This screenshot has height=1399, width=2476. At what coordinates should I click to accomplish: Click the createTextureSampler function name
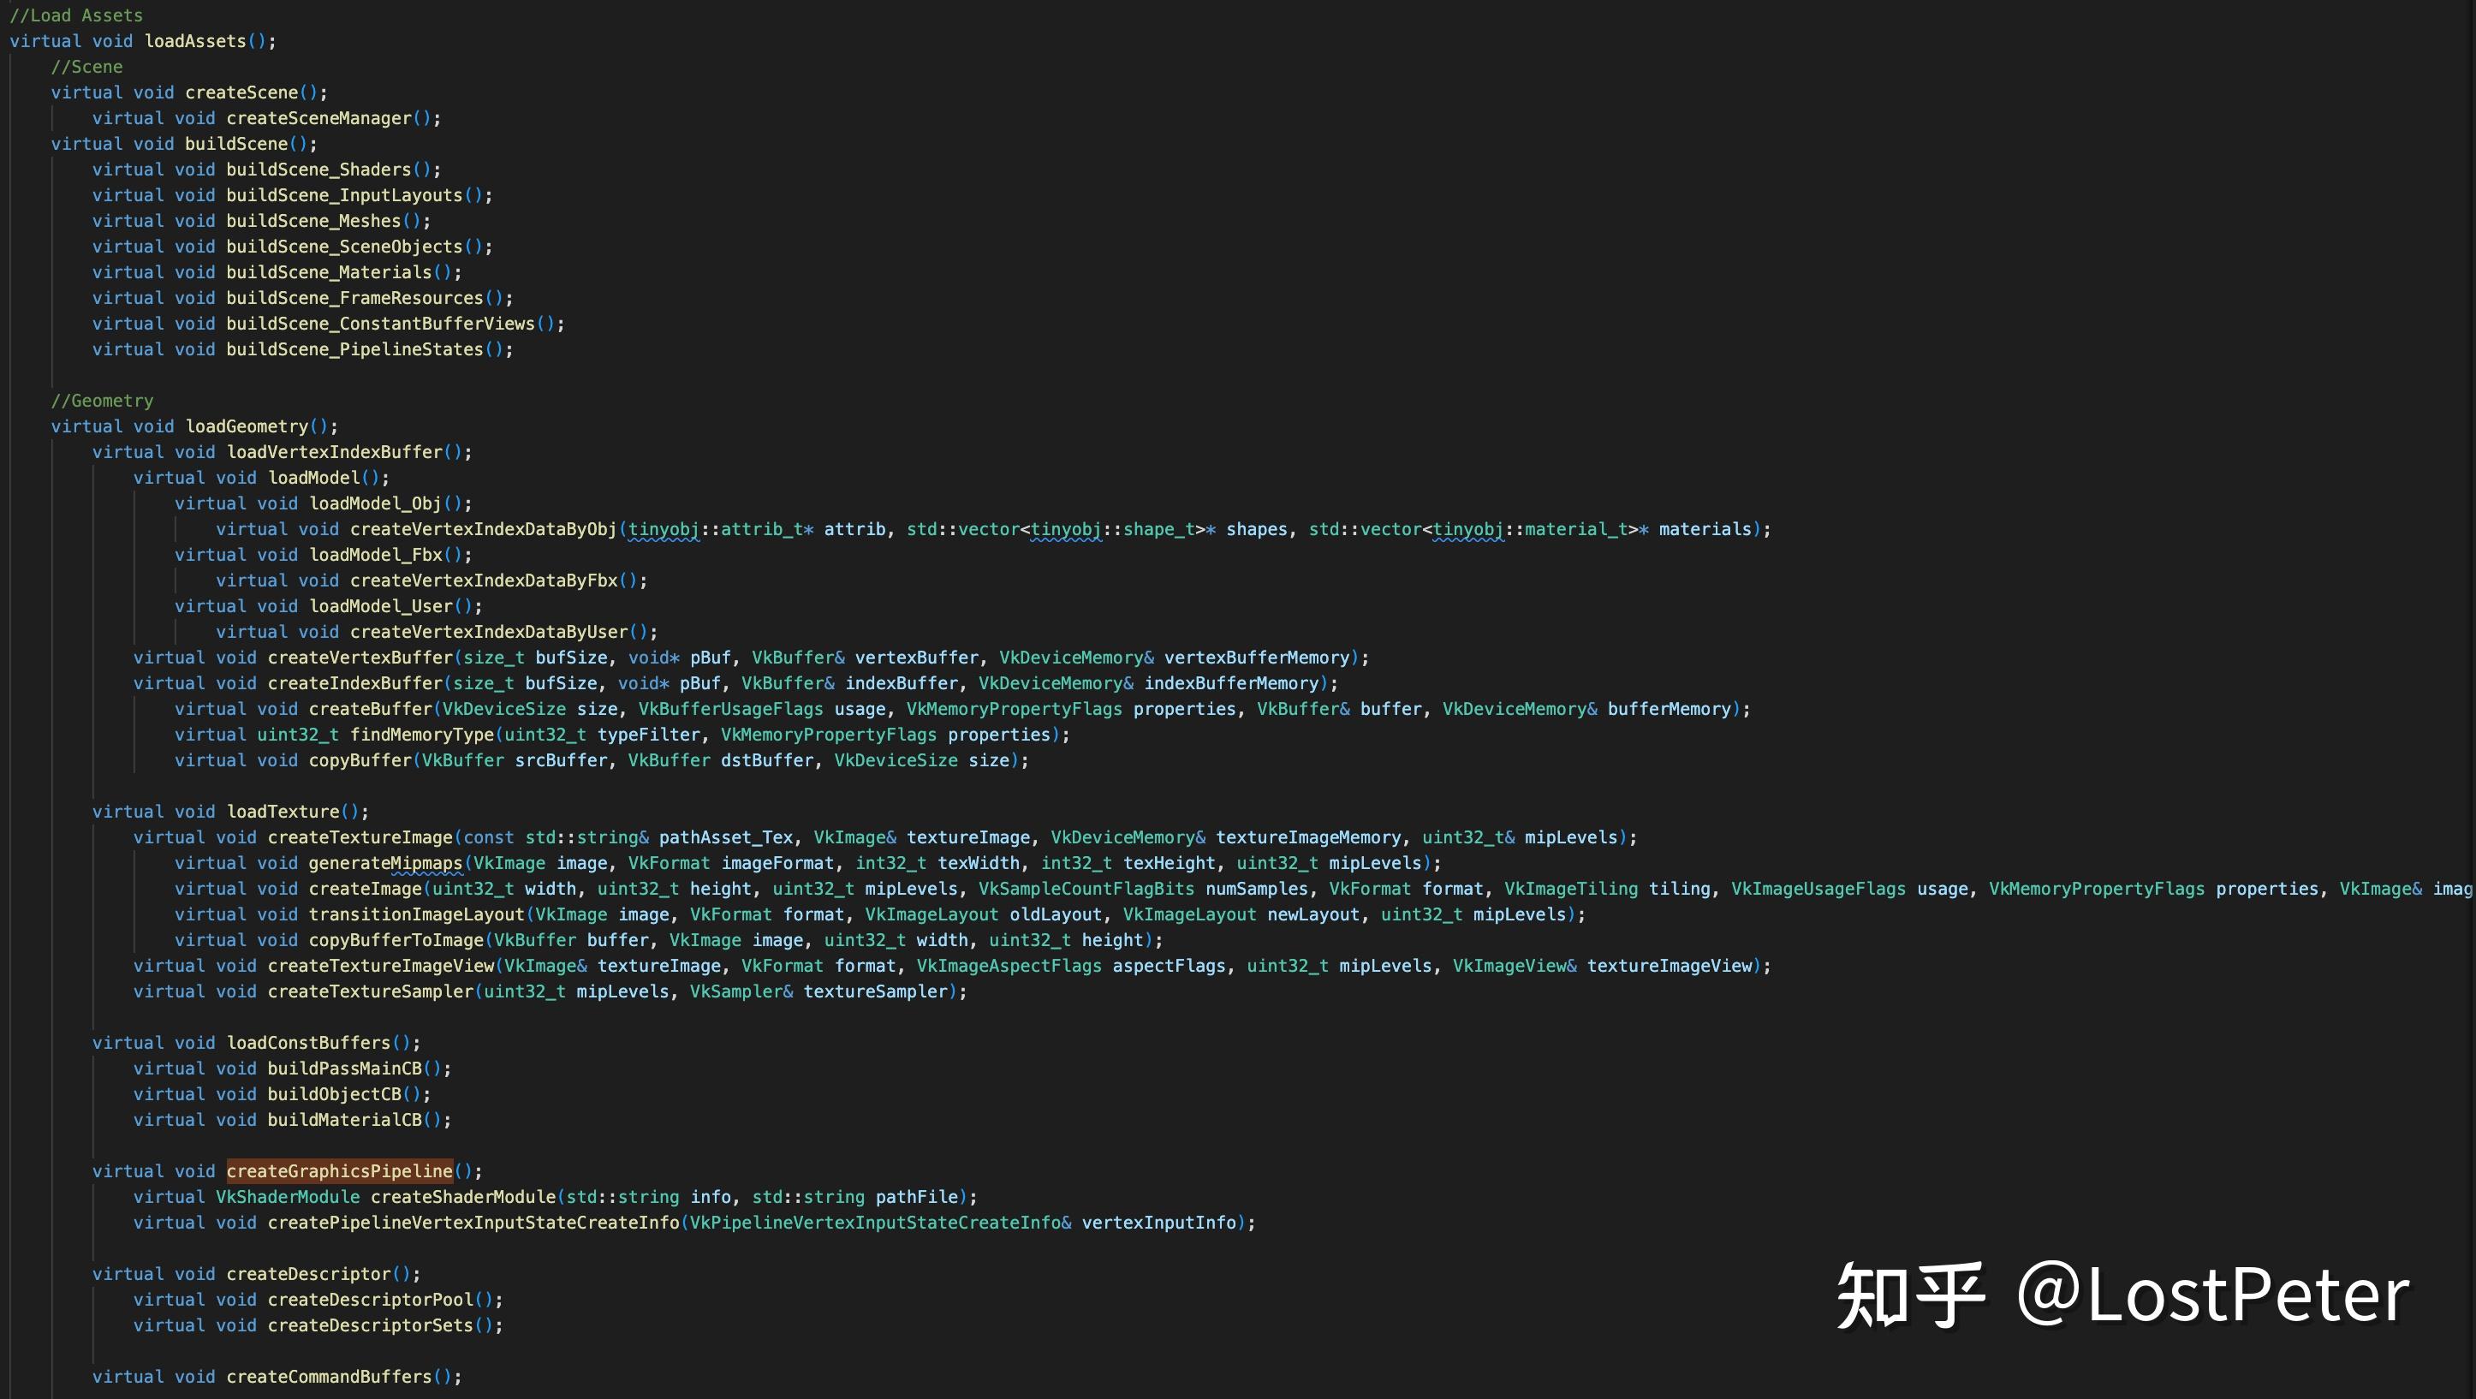(x=370, y=991)
